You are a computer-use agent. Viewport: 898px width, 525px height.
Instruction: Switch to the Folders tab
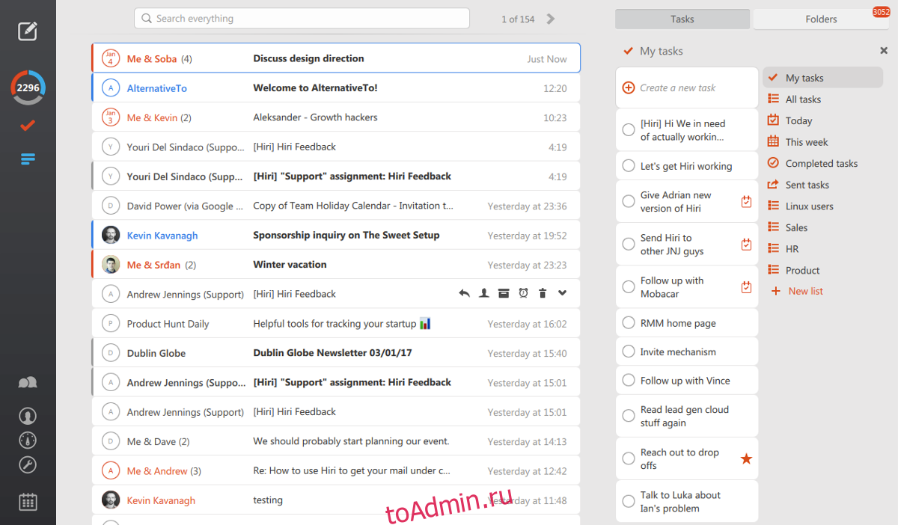point(821,19)
